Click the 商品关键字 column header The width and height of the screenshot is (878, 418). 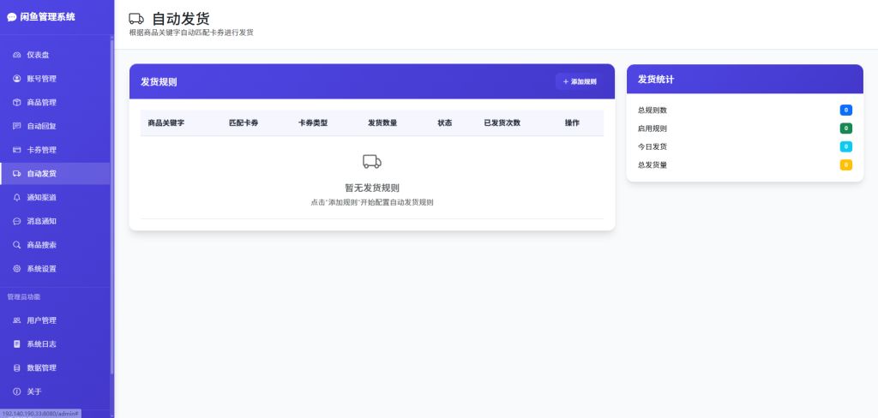click(x=166, y=123)
